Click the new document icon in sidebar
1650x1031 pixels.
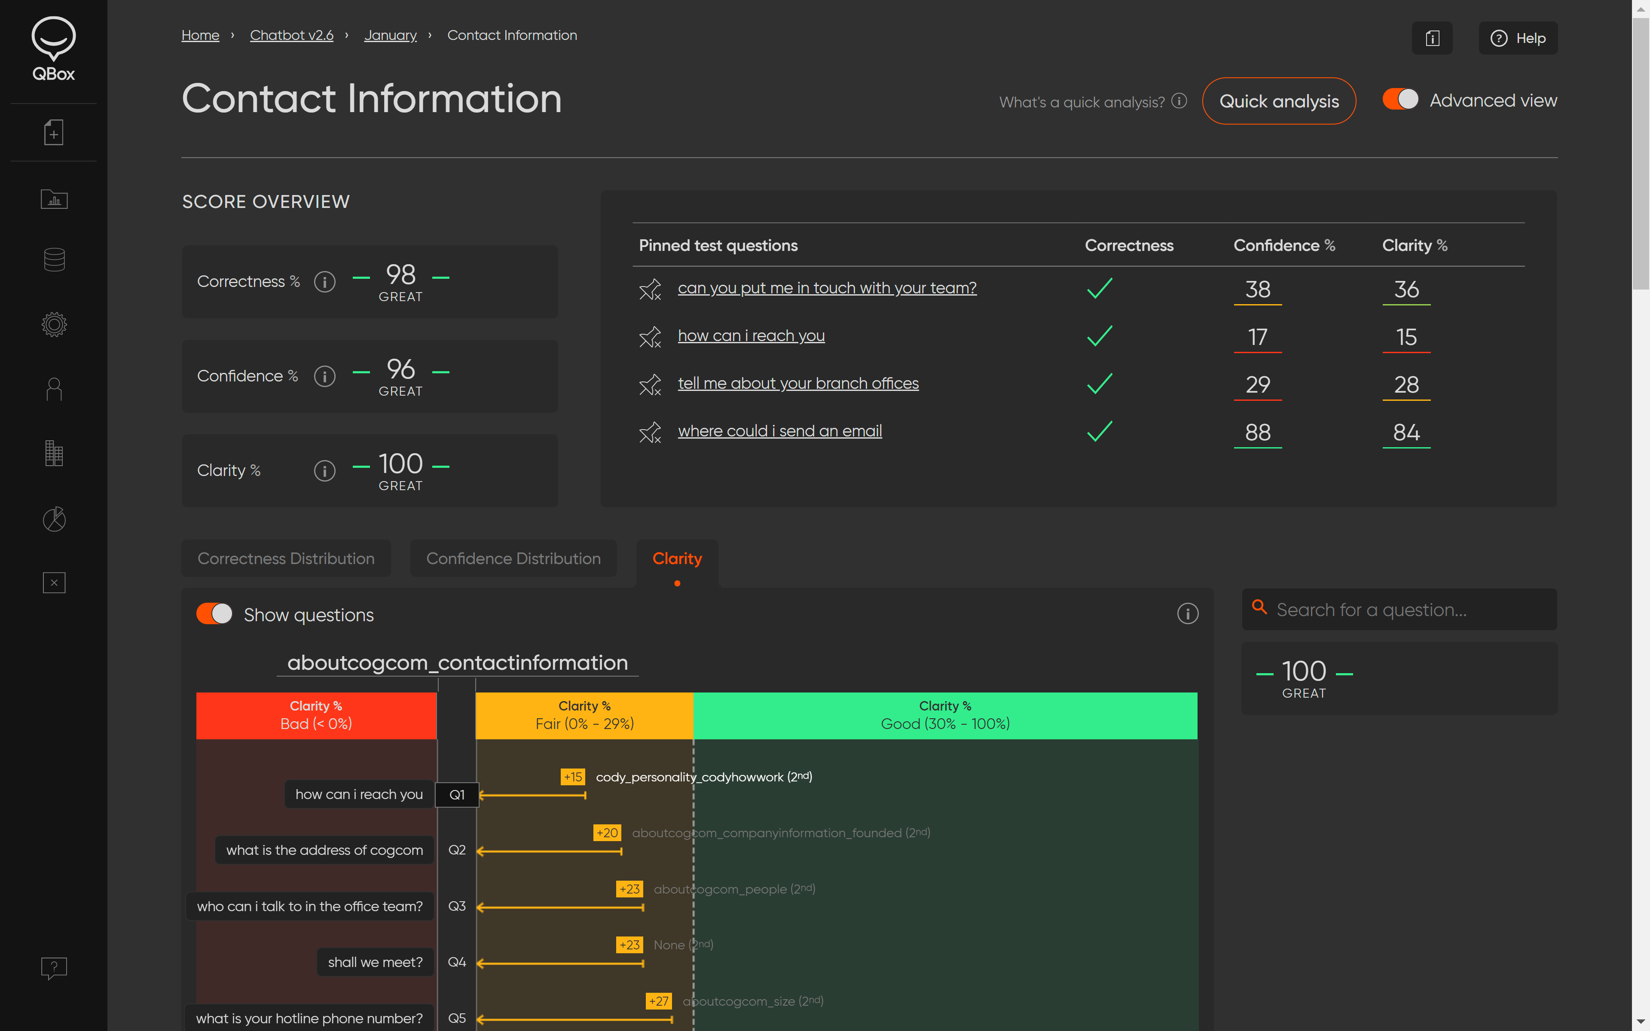(53, 132)
